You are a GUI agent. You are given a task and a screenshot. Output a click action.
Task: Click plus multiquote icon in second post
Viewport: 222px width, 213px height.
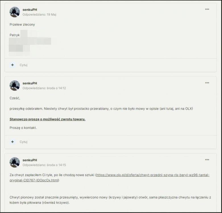(x=13, y=142)
